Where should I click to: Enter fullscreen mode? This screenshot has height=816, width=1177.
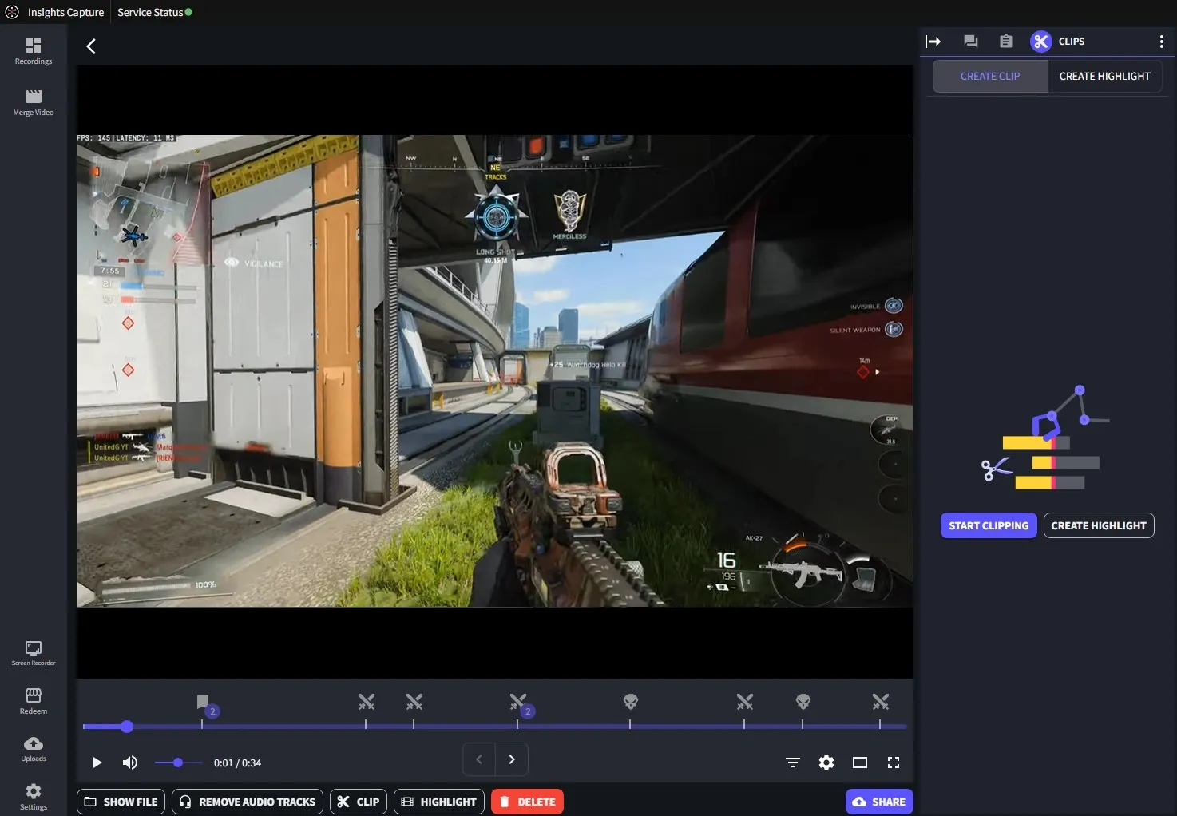(894, 763)
